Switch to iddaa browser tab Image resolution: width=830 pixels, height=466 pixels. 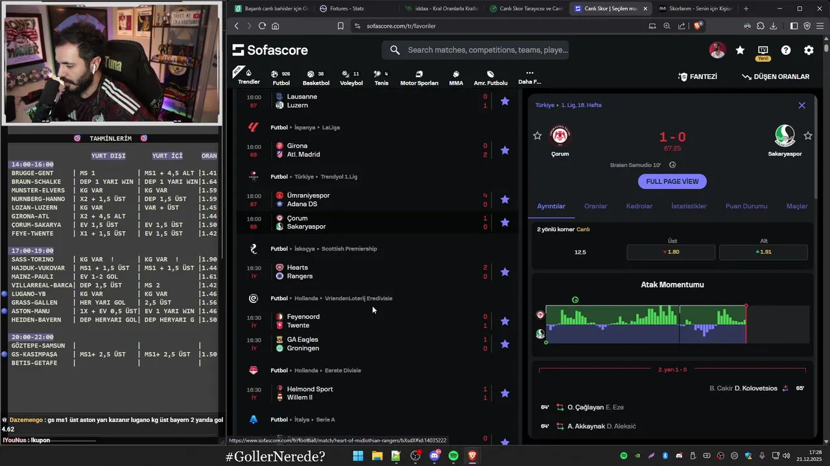point(441,8)
